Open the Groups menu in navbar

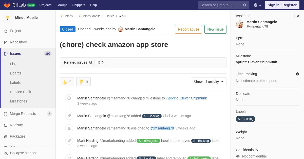click(x=62, y=5)
